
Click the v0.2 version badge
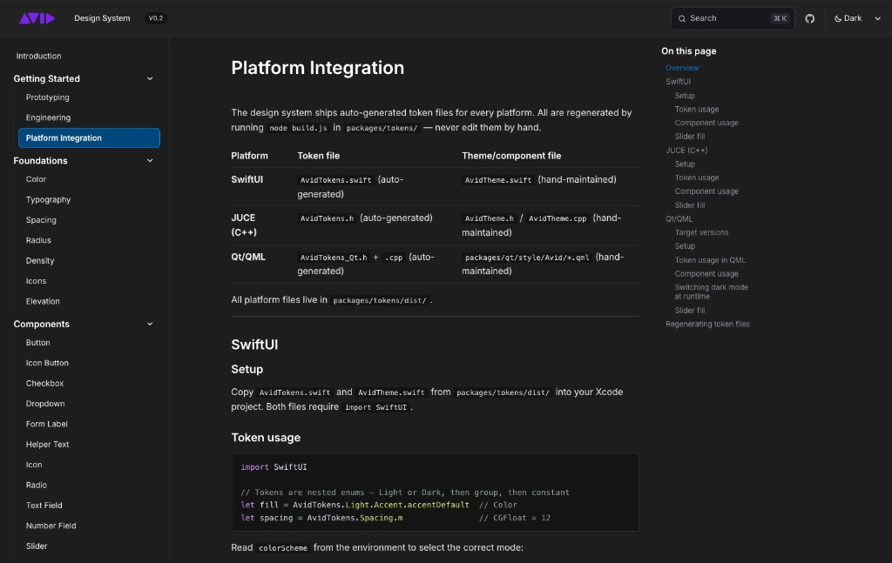(x=155, y=18)
